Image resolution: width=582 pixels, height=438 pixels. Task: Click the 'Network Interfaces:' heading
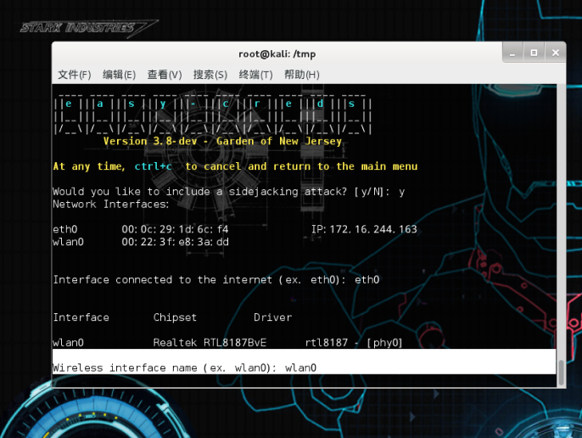click(111, 205)
